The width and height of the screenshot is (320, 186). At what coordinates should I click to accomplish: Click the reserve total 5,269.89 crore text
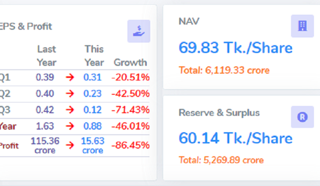(221, 160)
